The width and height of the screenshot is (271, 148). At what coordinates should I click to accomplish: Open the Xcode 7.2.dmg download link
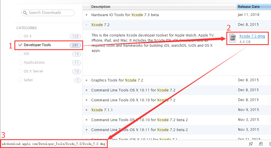252,36
